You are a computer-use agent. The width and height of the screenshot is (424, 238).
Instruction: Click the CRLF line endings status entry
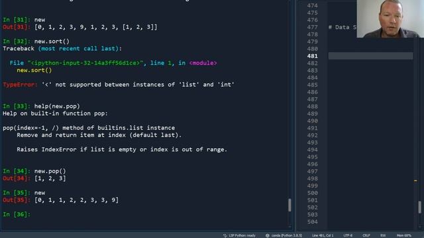coord(366,235)
